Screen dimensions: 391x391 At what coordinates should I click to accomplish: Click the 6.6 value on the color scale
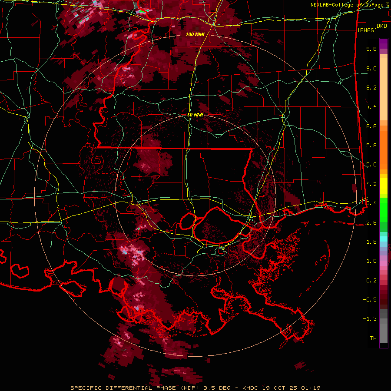[x=371, y=126]
